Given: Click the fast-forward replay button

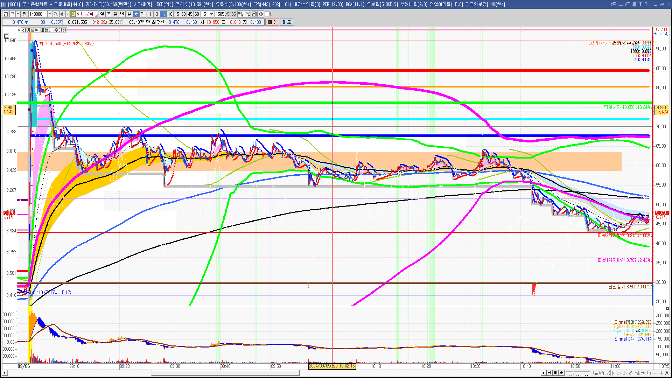Looking at the screenshot, I should (561, 373).
